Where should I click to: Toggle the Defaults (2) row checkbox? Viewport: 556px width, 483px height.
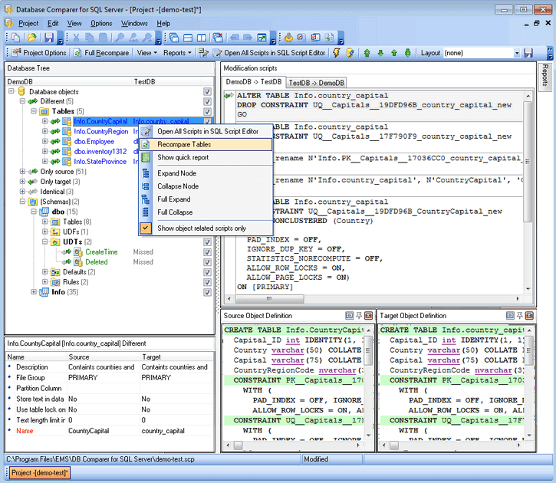(207, 272)
